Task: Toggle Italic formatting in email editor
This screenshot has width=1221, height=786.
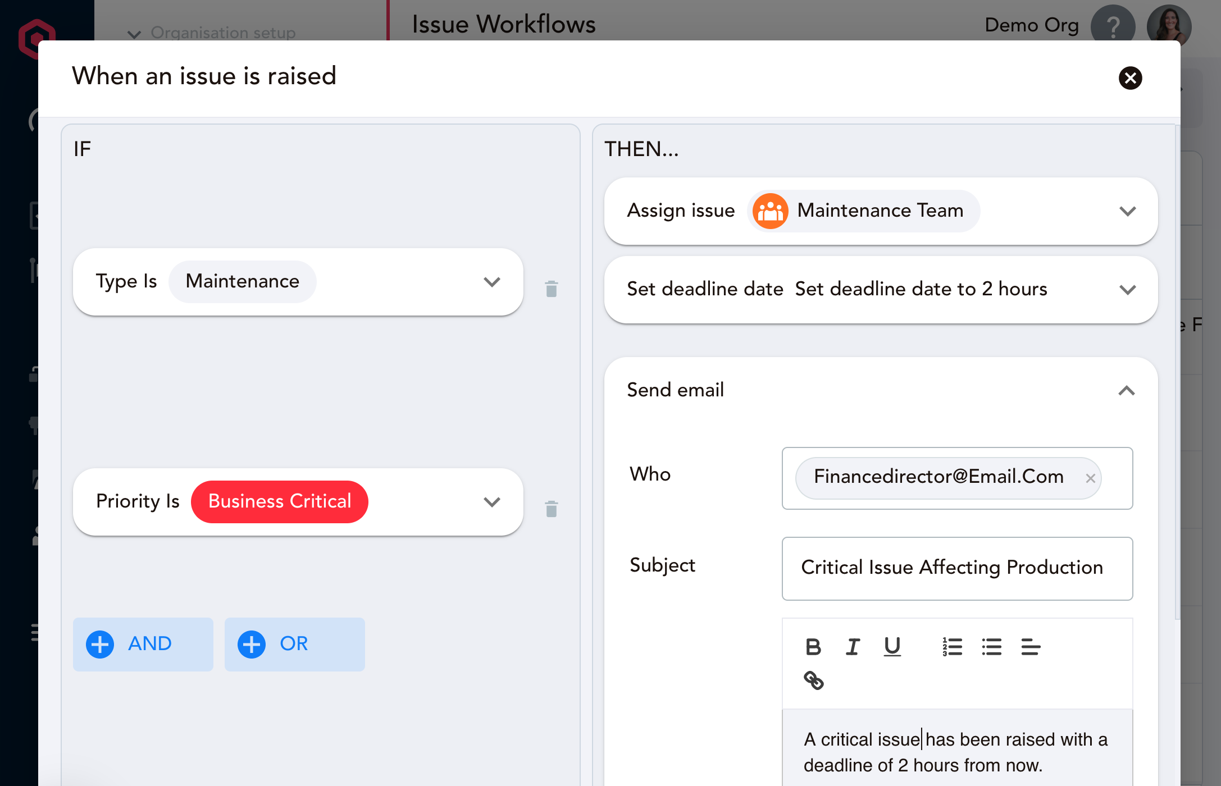Action: click(853, 647)
